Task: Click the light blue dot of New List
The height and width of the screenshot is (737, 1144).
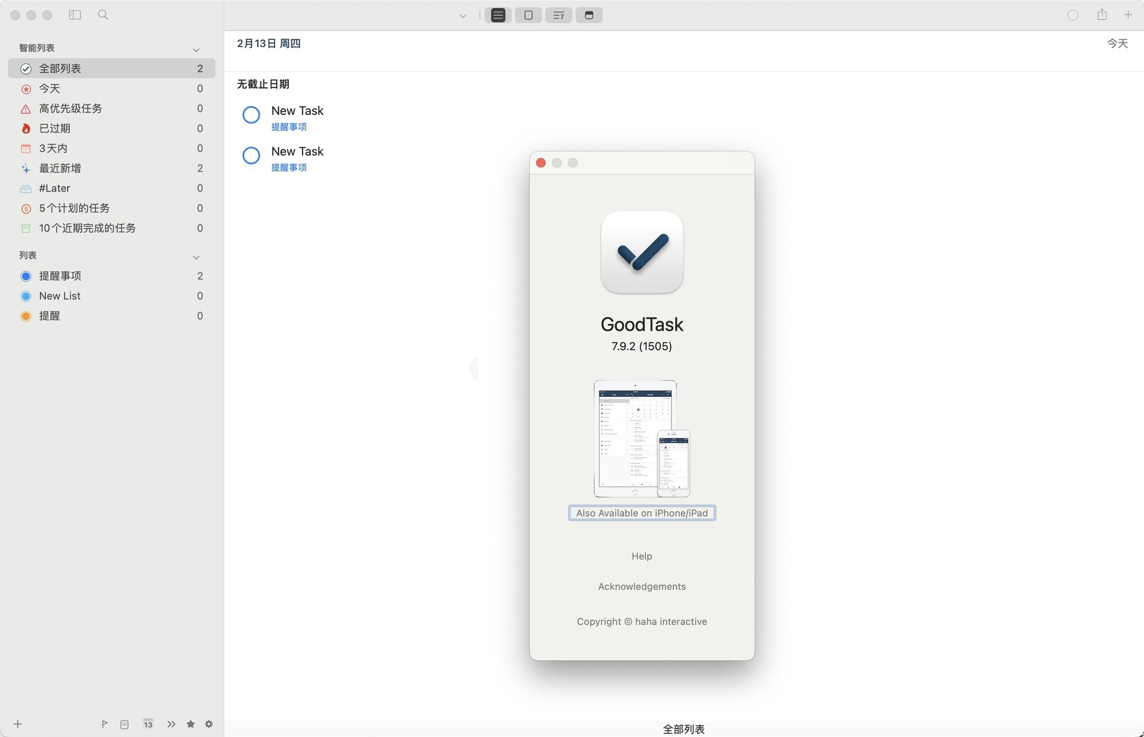Action: pos(26,296)
